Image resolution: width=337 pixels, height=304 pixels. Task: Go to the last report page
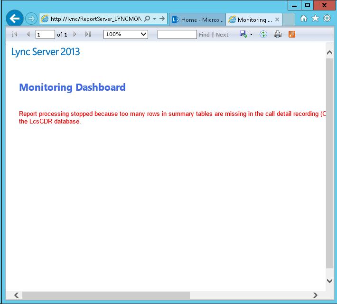[x=88, y=34]
